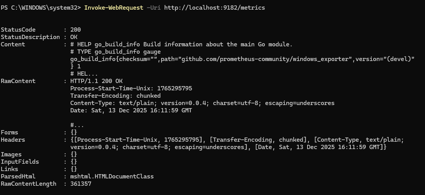Screen dimensions: 425x195
Task: Click the 'HTTP/1.1 200 OK' line
Action: tap(96, 81)
